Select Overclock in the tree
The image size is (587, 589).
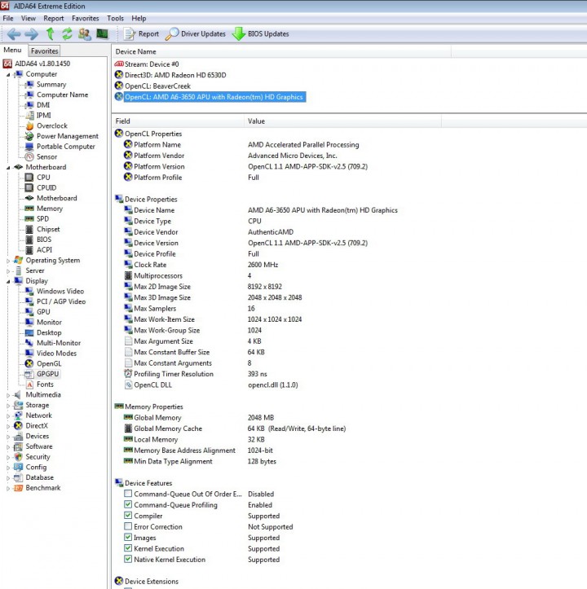click(52, 125)
